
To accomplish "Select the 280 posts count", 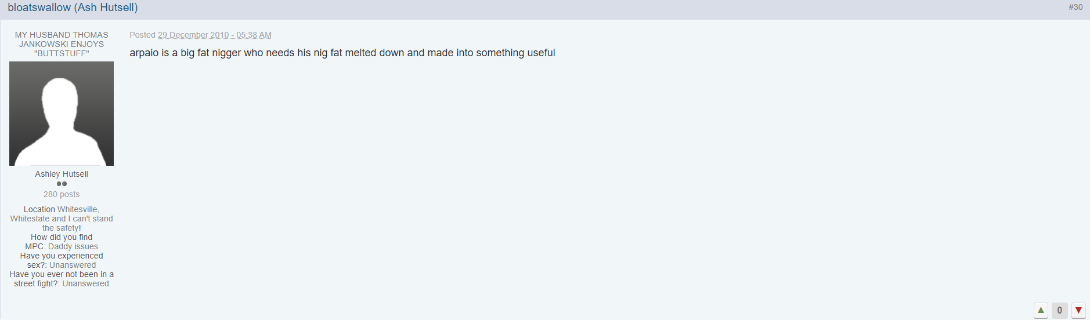I will click(62, 194).
